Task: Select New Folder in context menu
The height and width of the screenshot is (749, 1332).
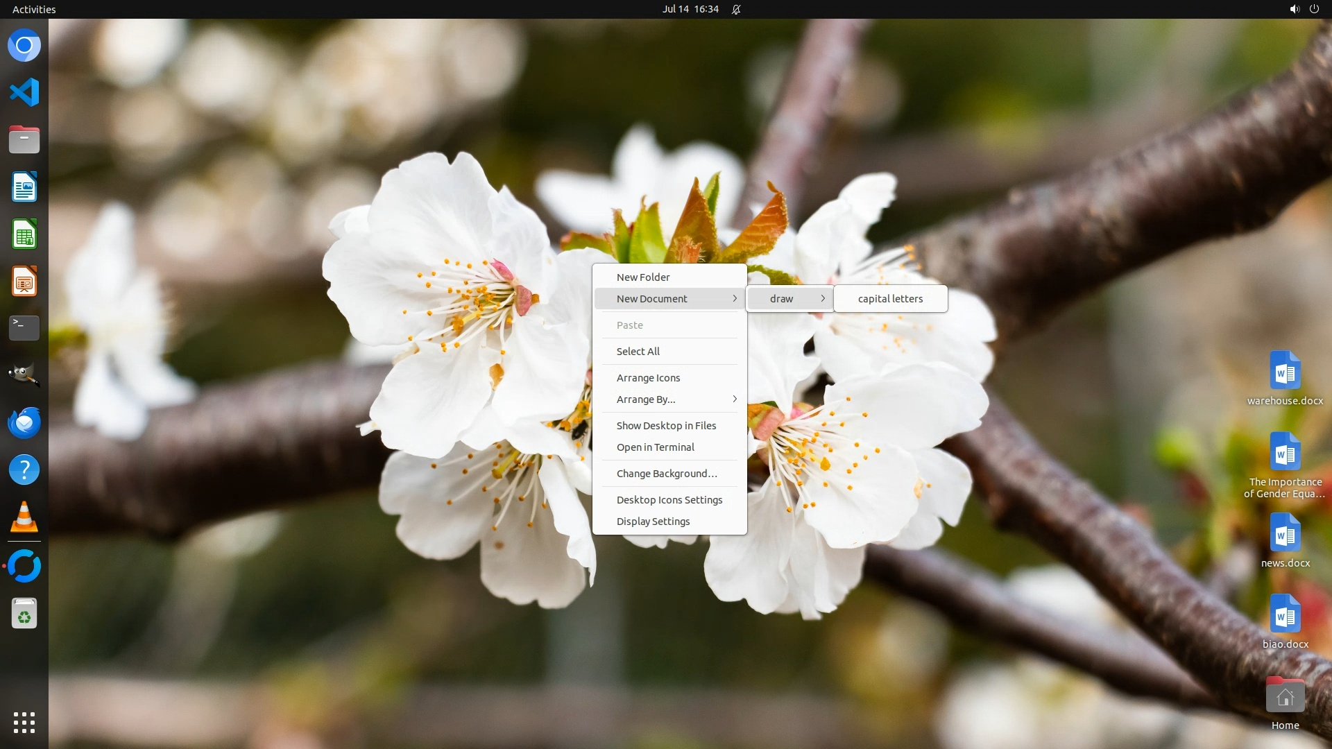Action: pos(643,277)
